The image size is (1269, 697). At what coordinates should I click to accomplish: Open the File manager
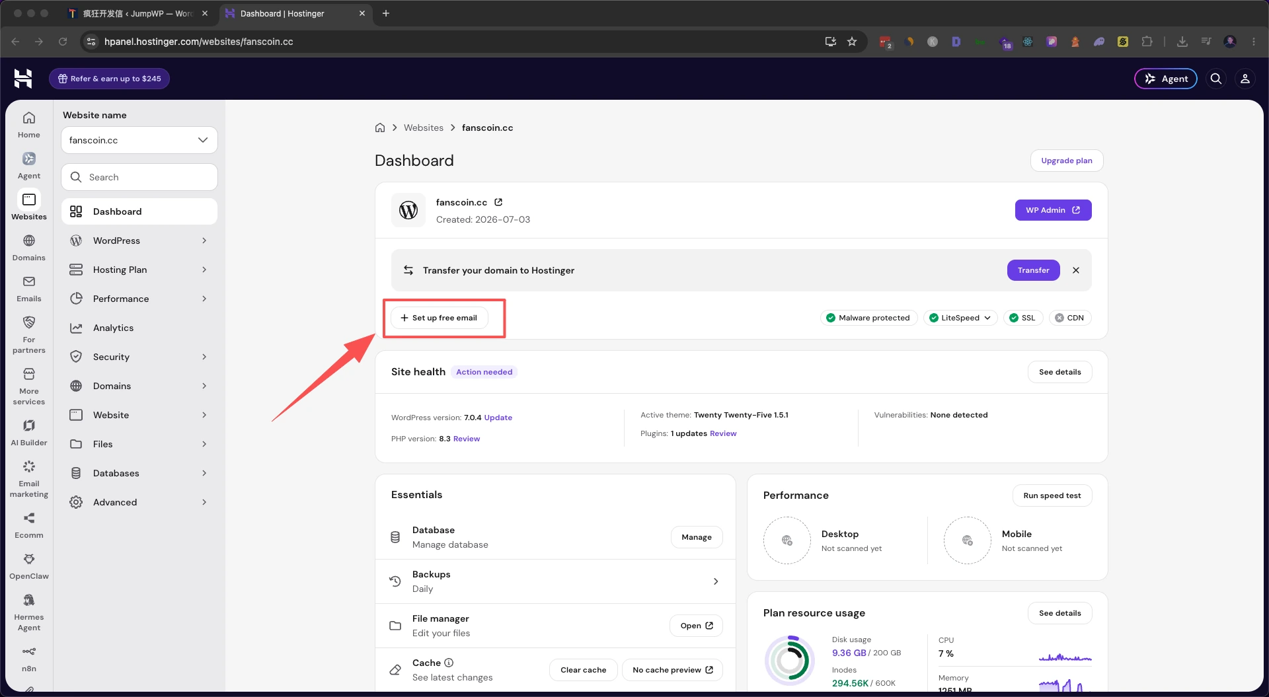(x=696, y=626)
